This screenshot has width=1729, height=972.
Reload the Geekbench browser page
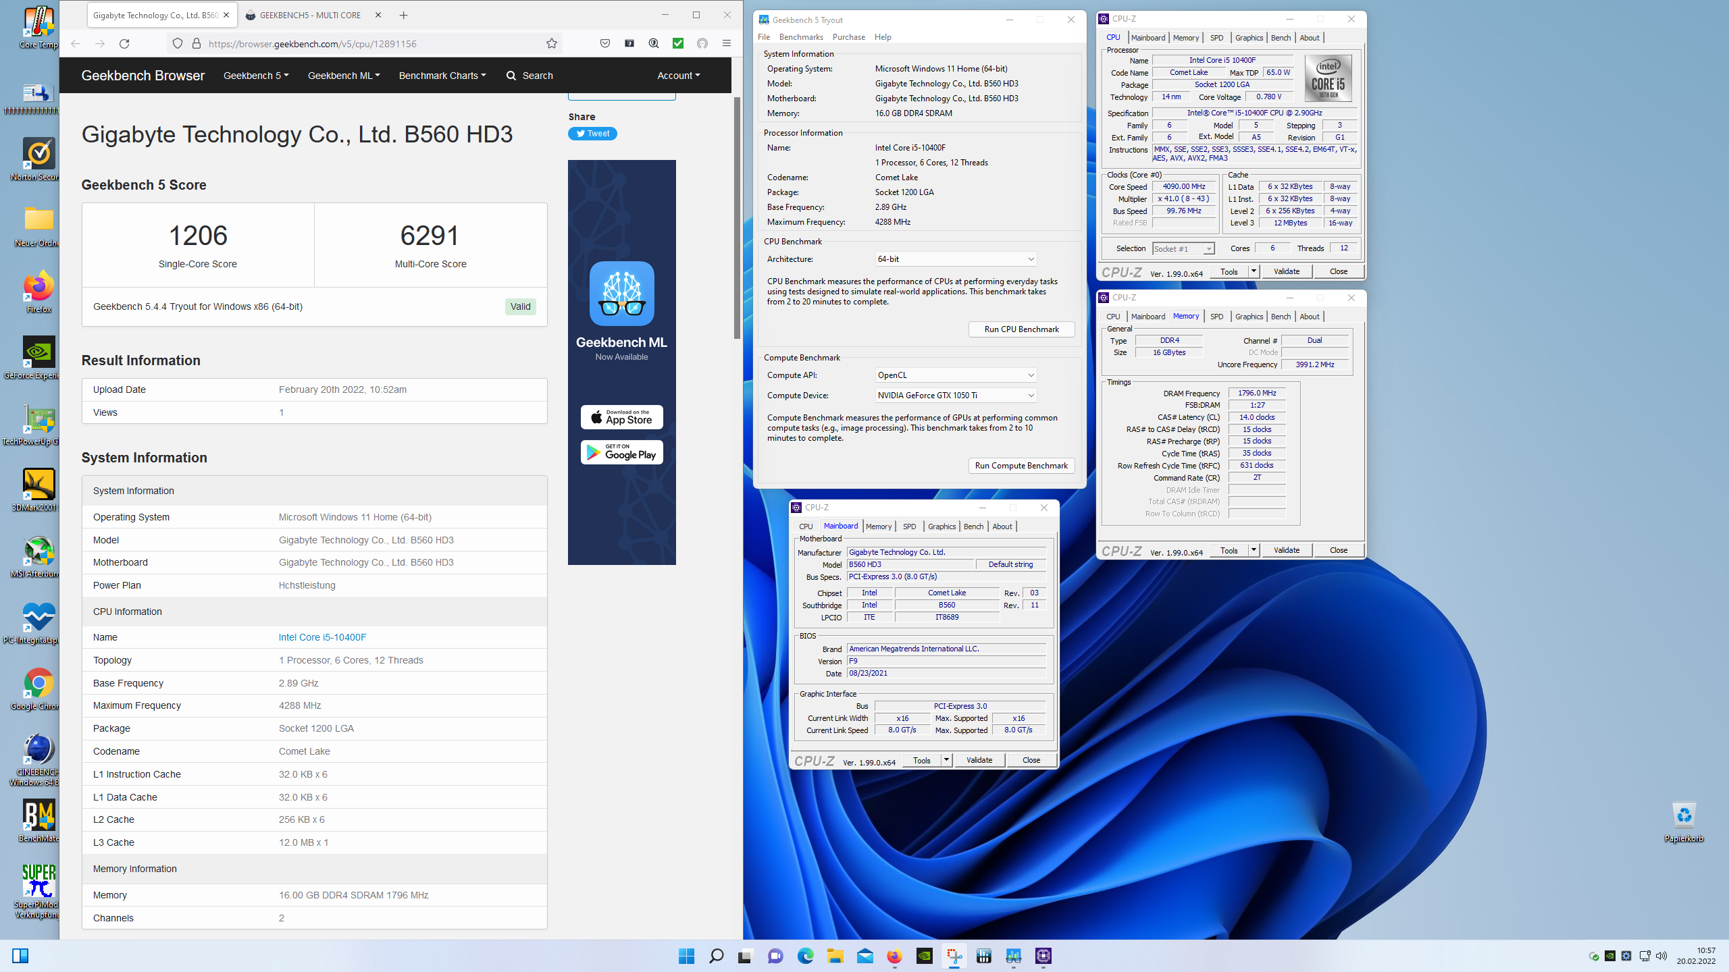(124, 44)
